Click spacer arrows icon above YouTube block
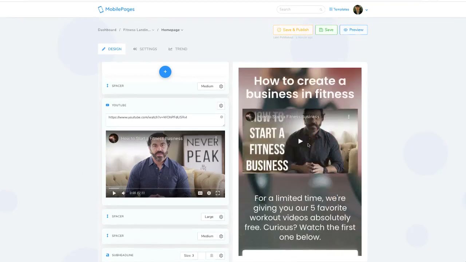The width and height of the screenshot is (466, 262). click(107, 86)
